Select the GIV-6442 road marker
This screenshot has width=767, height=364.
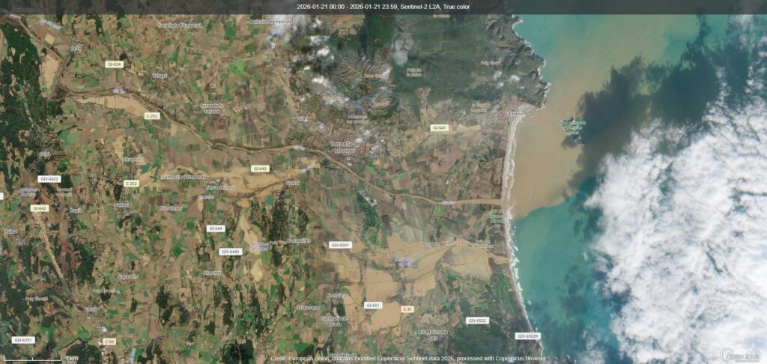(x=230, y=252)
